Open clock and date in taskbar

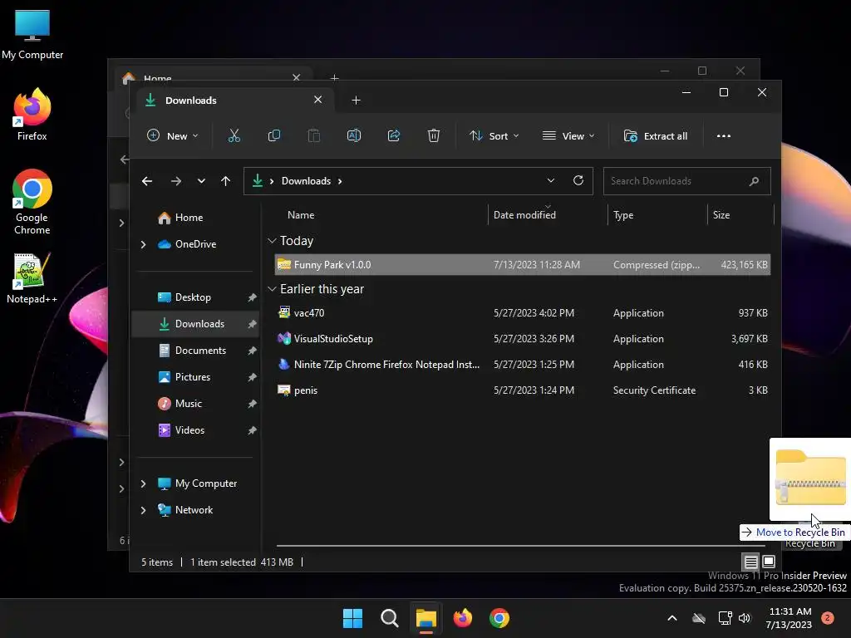(789, 618)
